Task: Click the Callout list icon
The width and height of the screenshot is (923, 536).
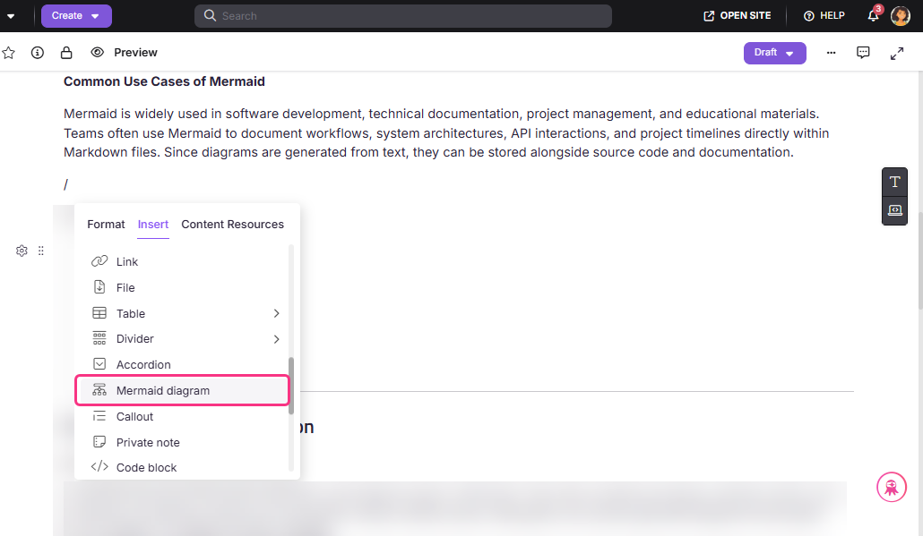Action: coord(99,416)
